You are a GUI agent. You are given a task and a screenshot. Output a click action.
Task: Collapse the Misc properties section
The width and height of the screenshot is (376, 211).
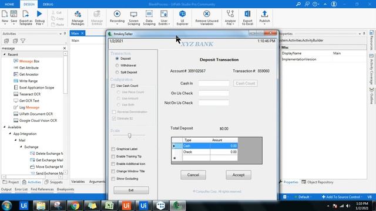[280, 47]
